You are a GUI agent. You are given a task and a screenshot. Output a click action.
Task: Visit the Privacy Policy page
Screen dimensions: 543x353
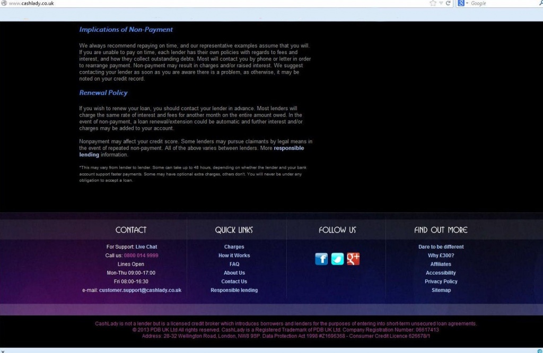(441, 281)
